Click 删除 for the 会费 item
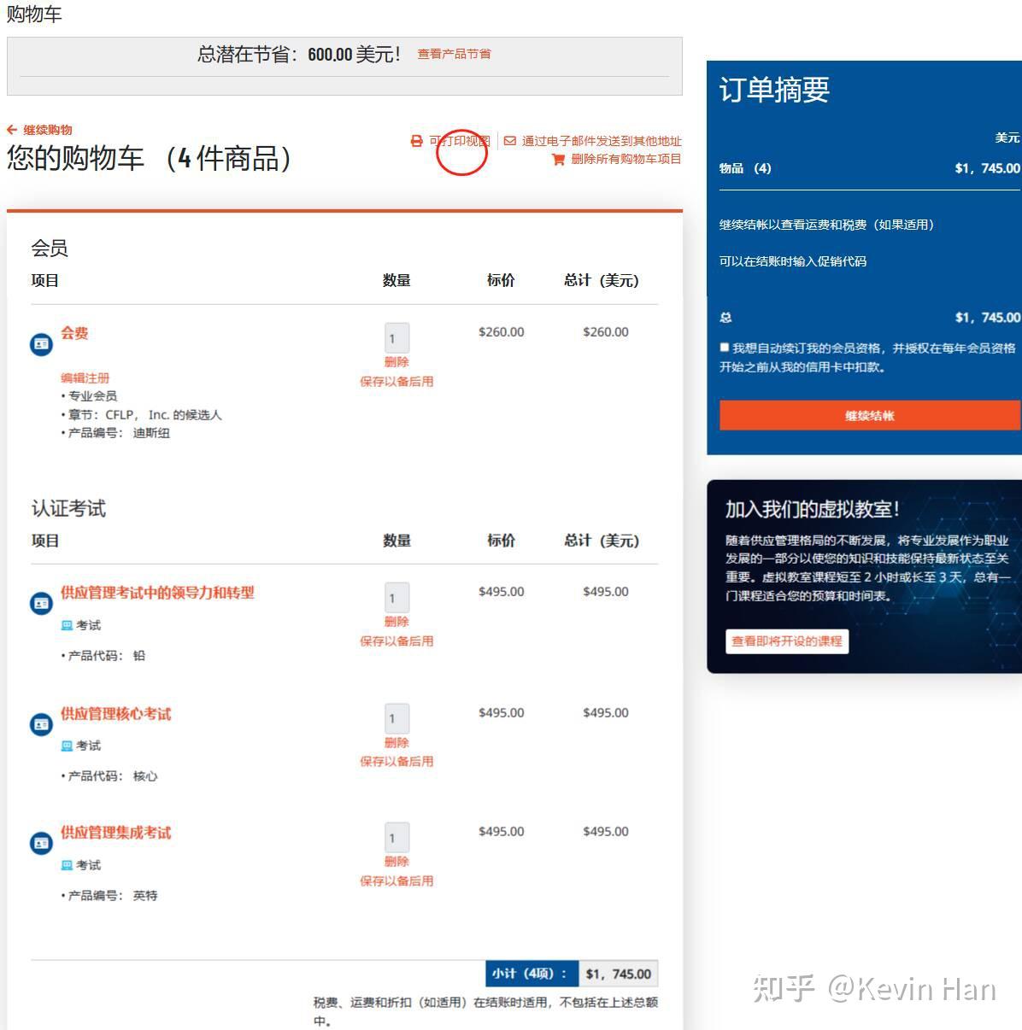 coord(396,362)
